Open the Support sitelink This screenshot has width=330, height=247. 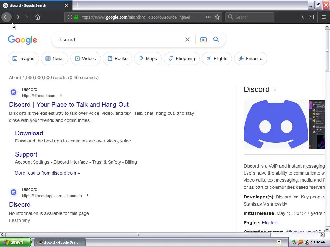click(26, 154)
